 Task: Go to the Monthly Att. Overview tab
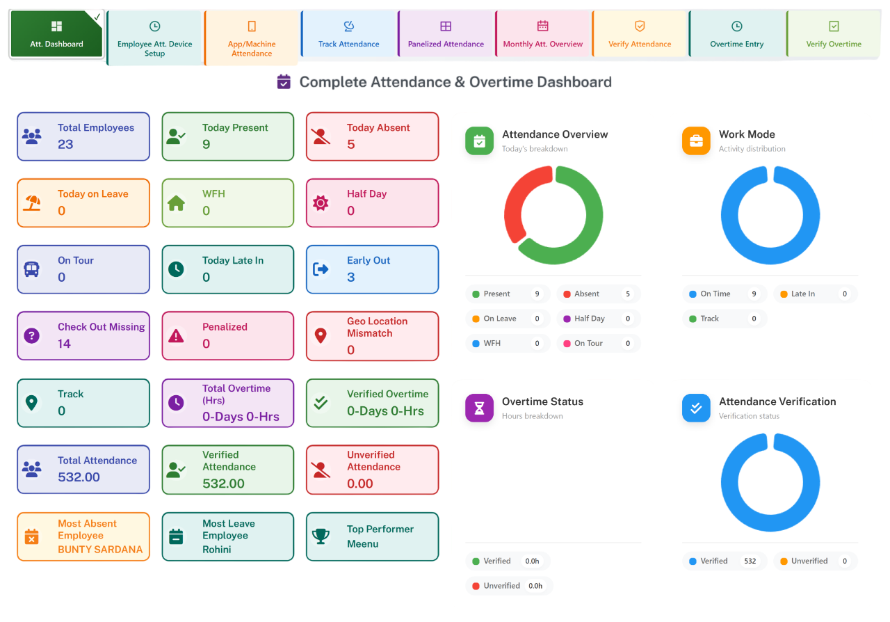[543, 33]
